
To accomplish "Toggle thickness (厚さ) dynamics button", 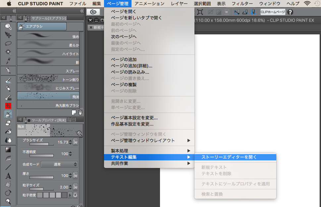I will tap(75, 175).
